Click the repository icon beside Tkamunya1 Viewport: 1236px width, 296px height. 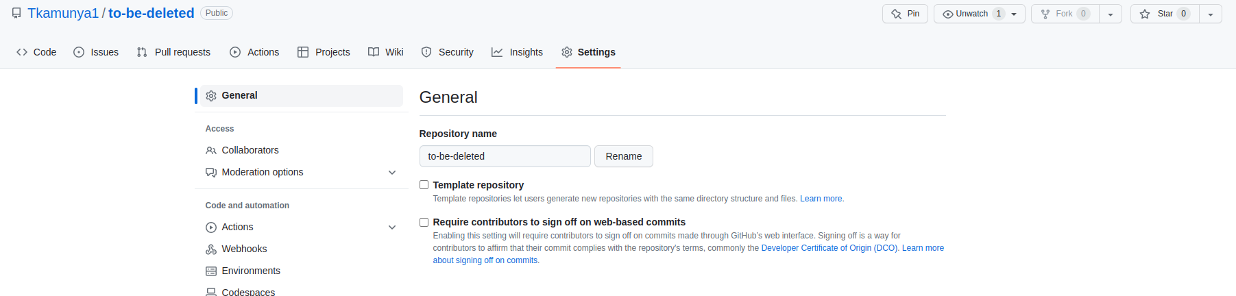point(16,13)
